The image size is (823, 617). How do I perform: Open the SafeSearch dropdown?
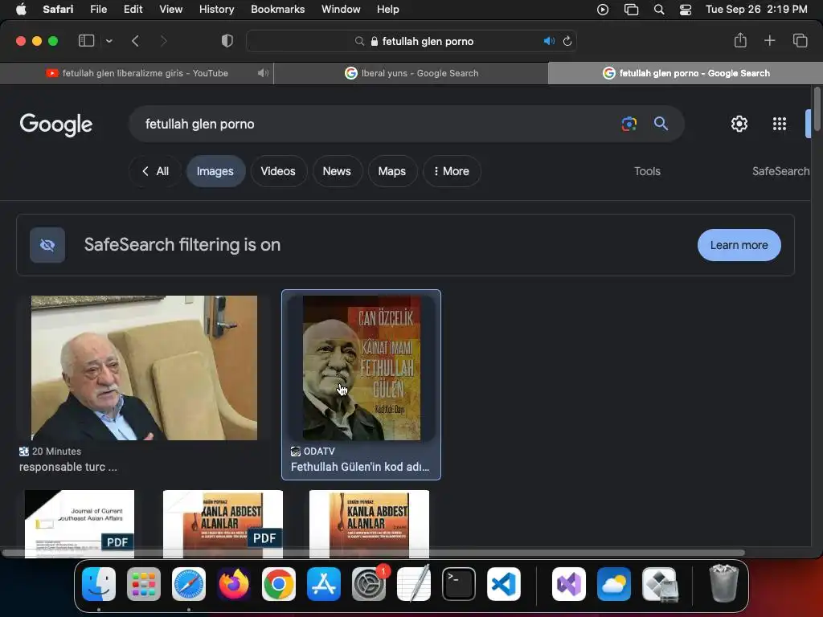coord(780,171)
